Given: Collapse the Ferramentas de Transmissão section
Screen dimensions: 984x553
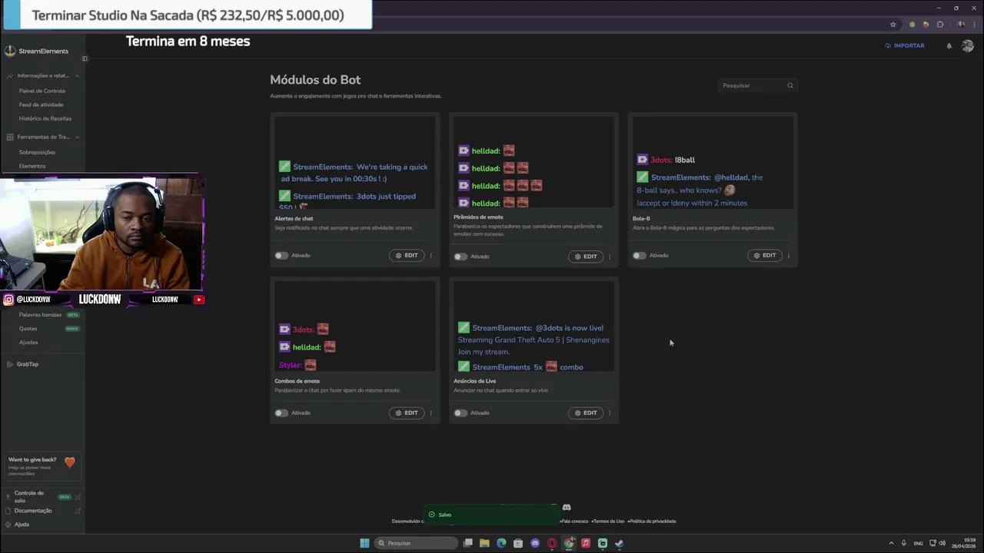Looking at the screenshot, I should 77,137.
